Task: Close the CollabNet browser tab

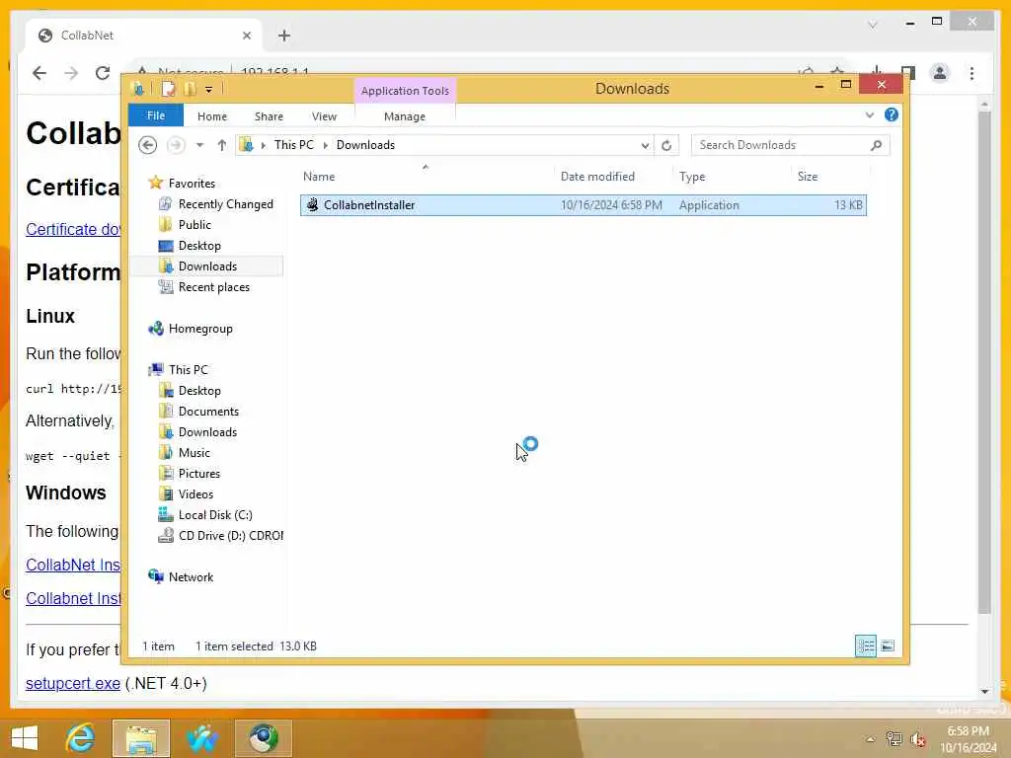Action: tap(246, 36)
